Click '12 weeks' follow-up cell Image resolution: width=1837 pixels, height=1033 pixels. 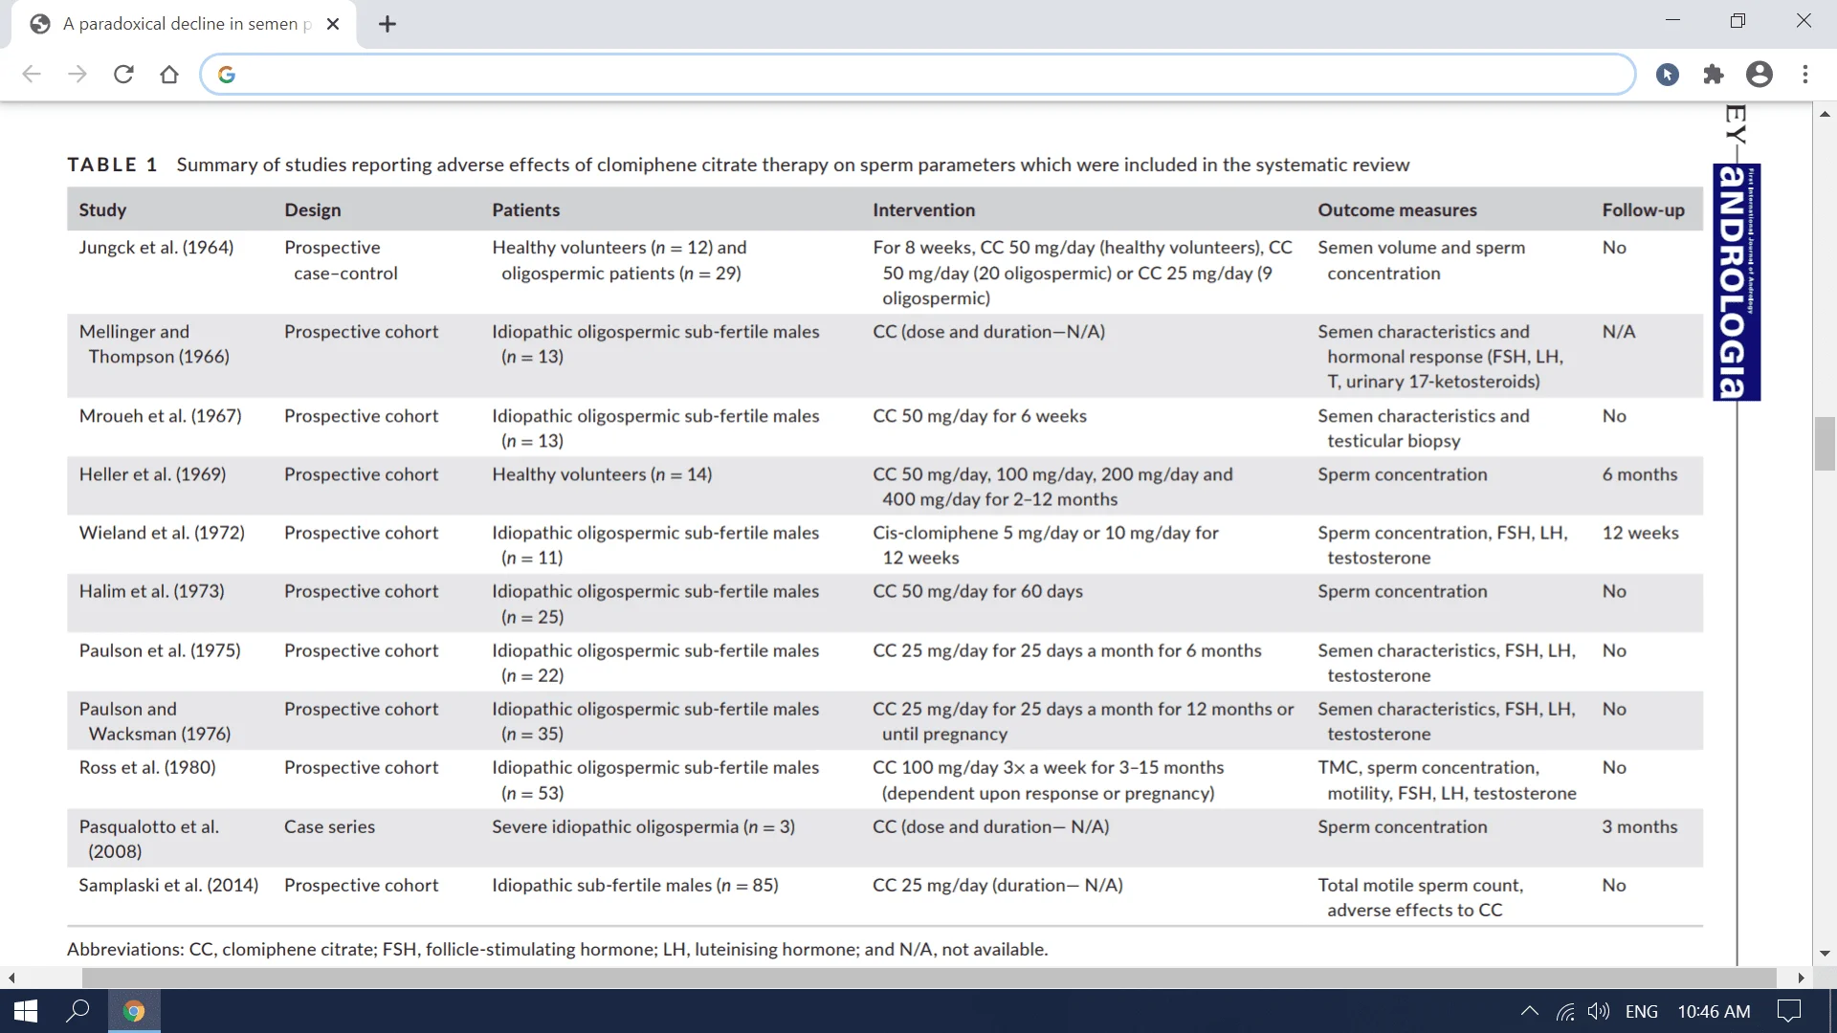(x=1641, y=532)
